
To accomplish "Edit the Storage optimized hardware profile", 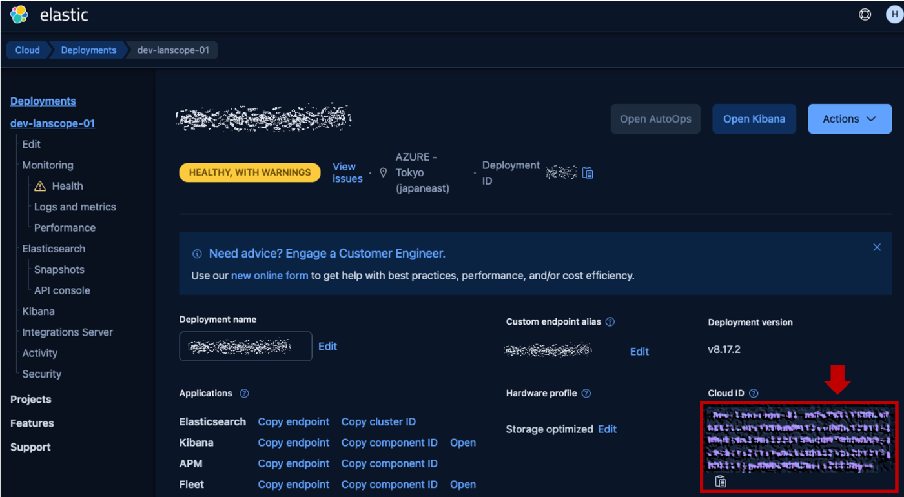I will pos(607,429).
